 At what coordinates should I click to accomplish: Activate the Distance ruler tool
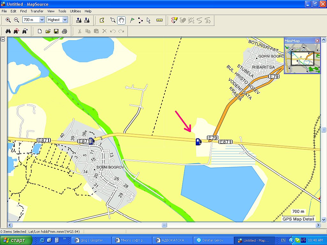pos(160,20)
